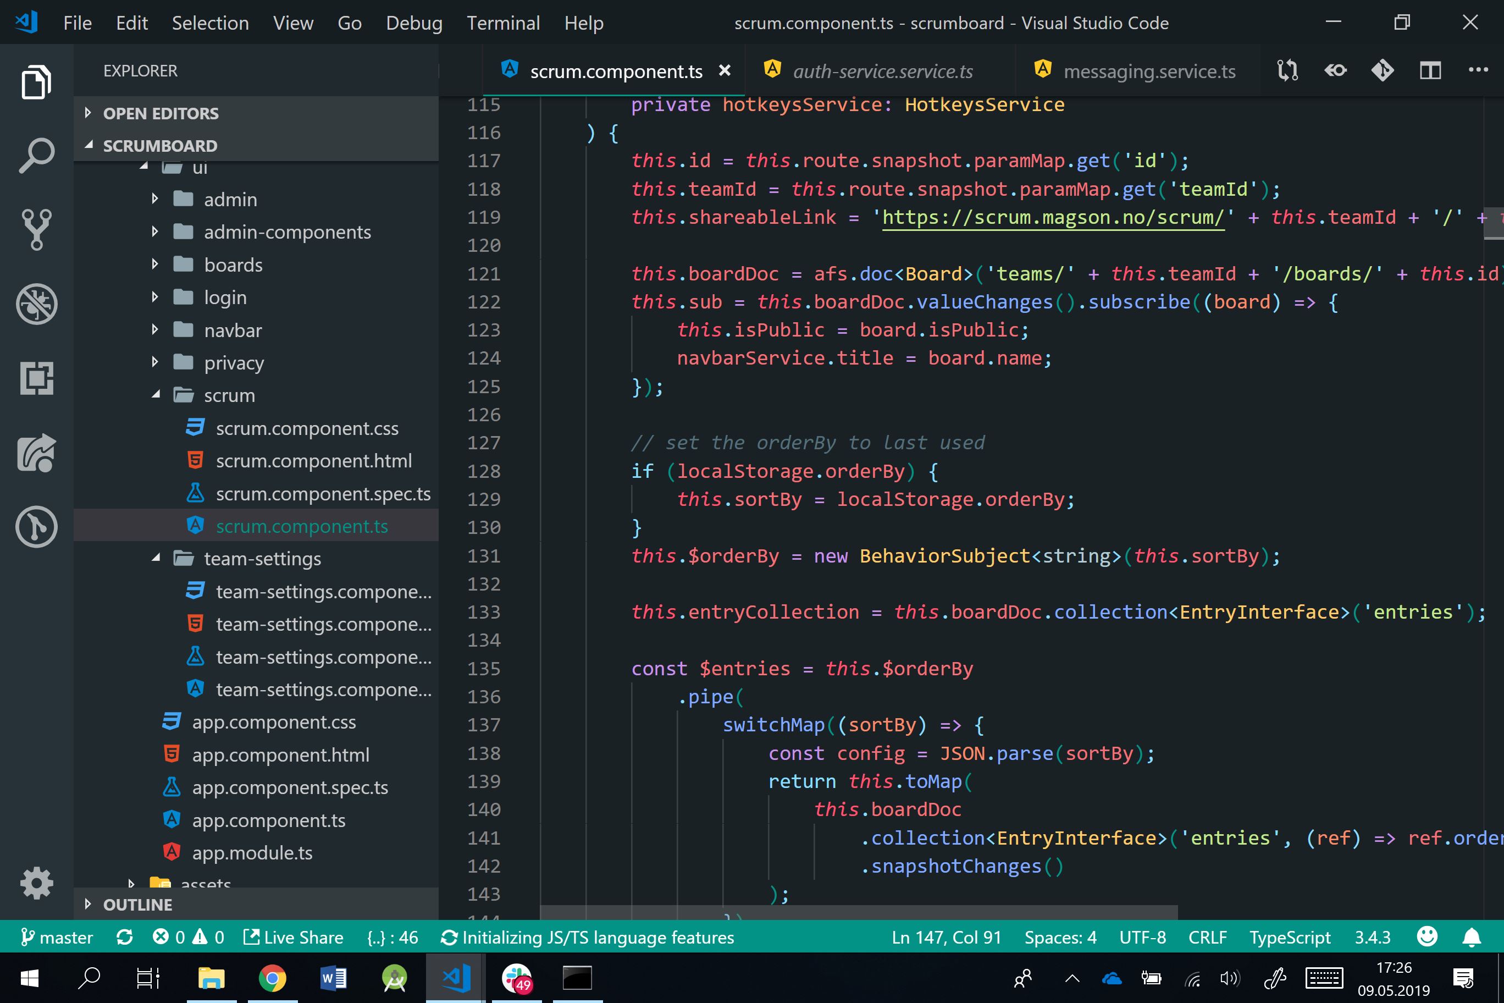
Task: Open scrum.component.html in explorer
Action: (313, 461)
